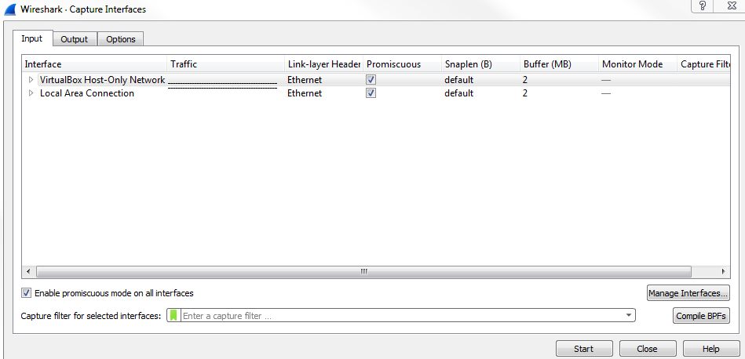
Task: Click the green capture filter bookmark icon
Action: tap(174, 315)
